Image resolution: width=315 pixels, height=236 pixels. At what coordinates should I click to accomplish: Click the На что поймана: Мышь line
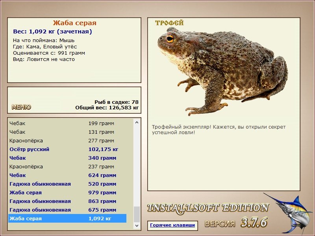44,41
